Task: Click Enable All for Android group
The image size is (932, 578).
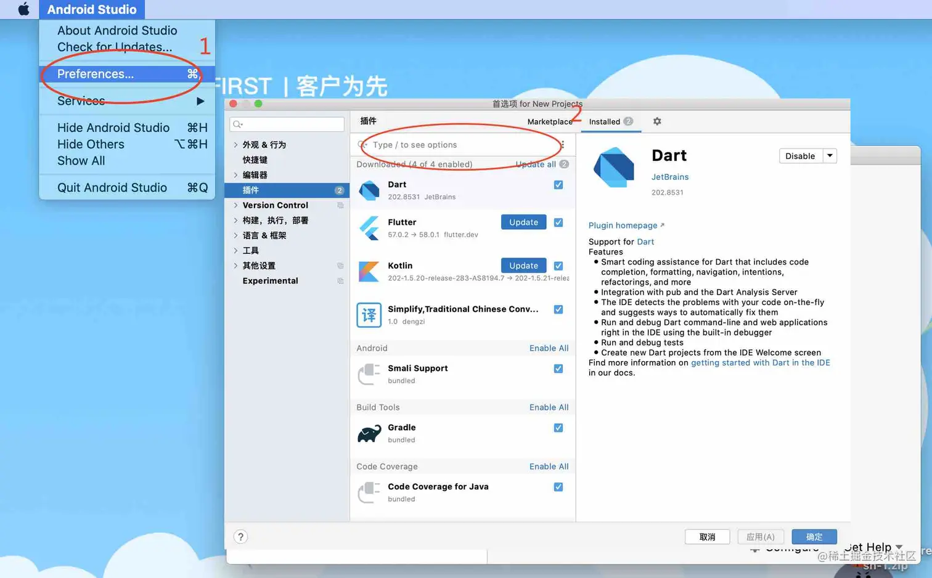Action: coord(549,348)
